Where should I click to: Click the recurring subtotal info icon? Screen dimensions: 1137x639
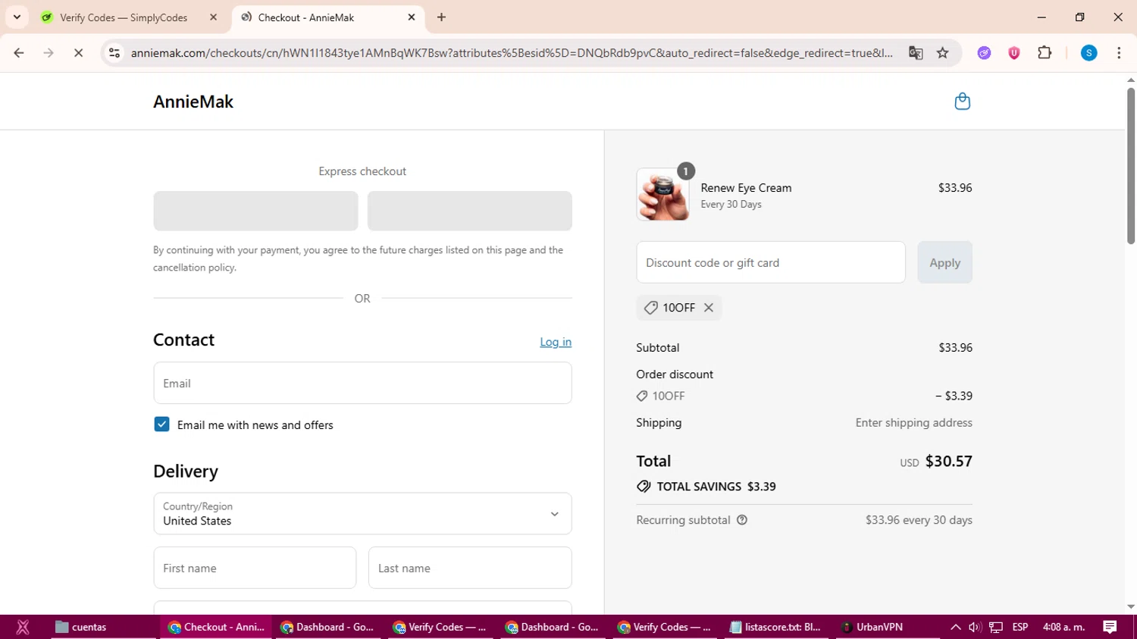point(742,520)
